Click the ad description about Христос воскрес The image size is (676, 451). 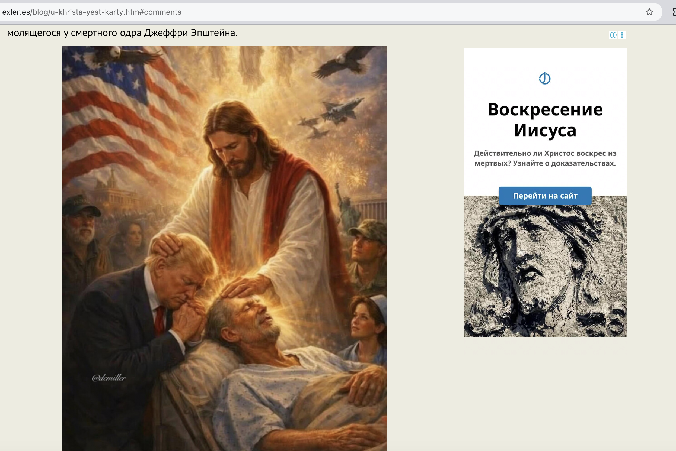(545, 158)
